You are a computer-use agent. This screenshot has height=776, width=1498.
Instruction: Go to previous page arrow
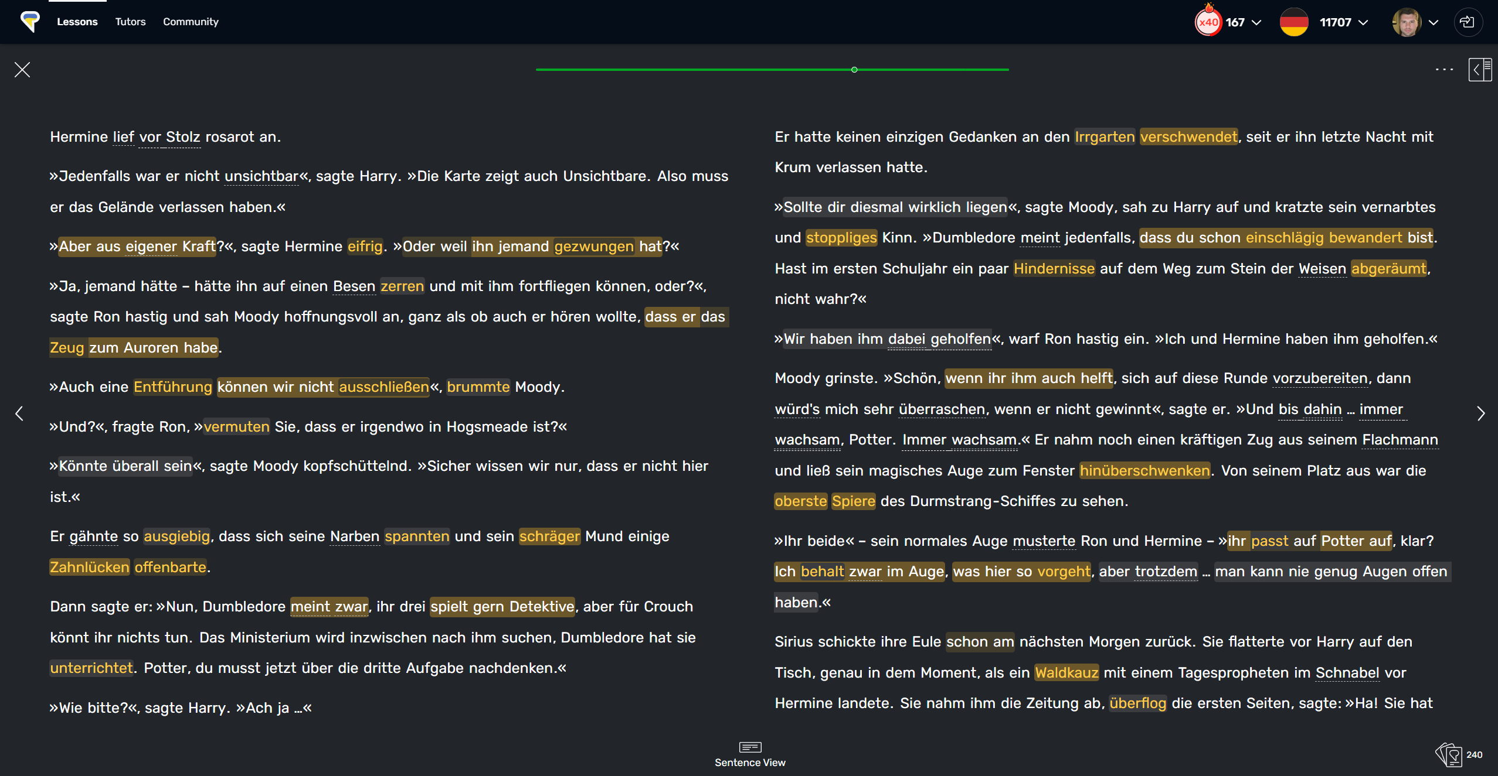[x=19, y=413]
